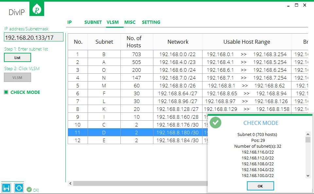Click the List button
The image size is (314, 194).
click(17, 58)
